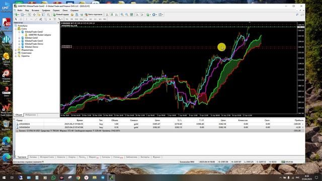Image resolution: width=322 pixels, height=181 pixels.
Task: Open the Журнал terminal tab
Action: (x=156, y=157)
